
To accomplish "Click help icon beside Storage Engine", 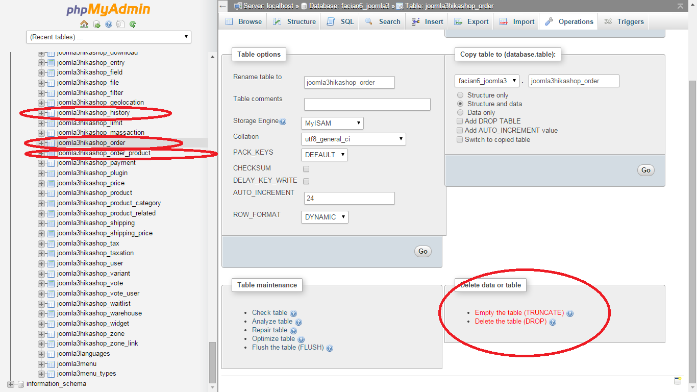I will coord(283,122).
